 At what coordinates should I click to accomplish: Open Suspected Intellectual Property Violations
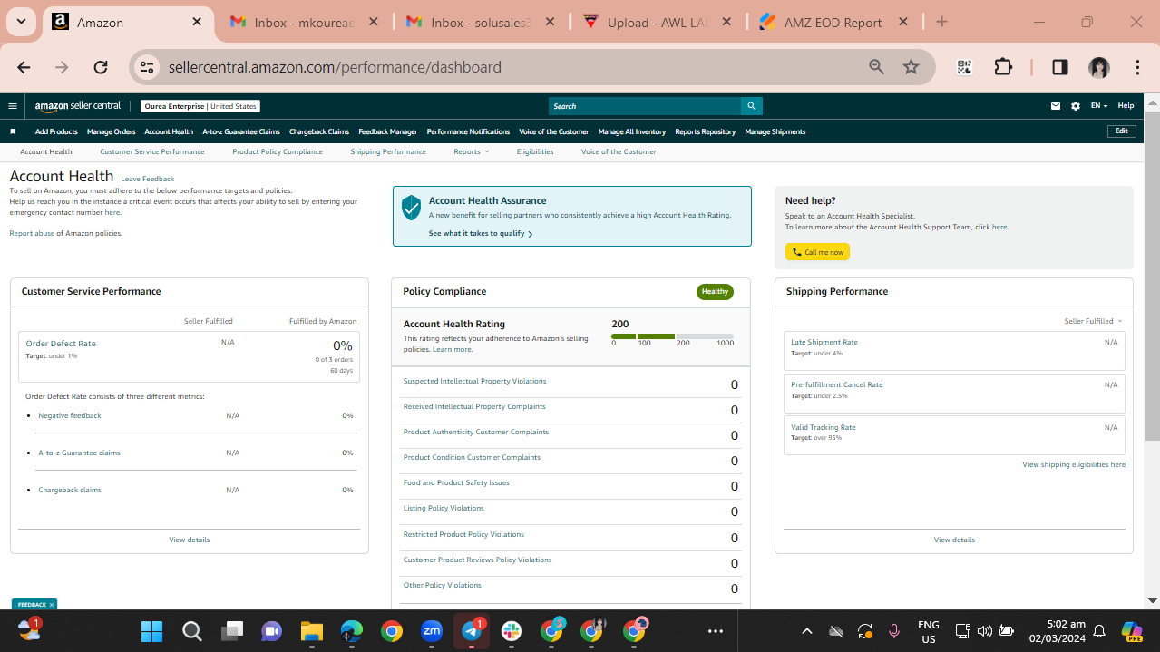point(474,381)
